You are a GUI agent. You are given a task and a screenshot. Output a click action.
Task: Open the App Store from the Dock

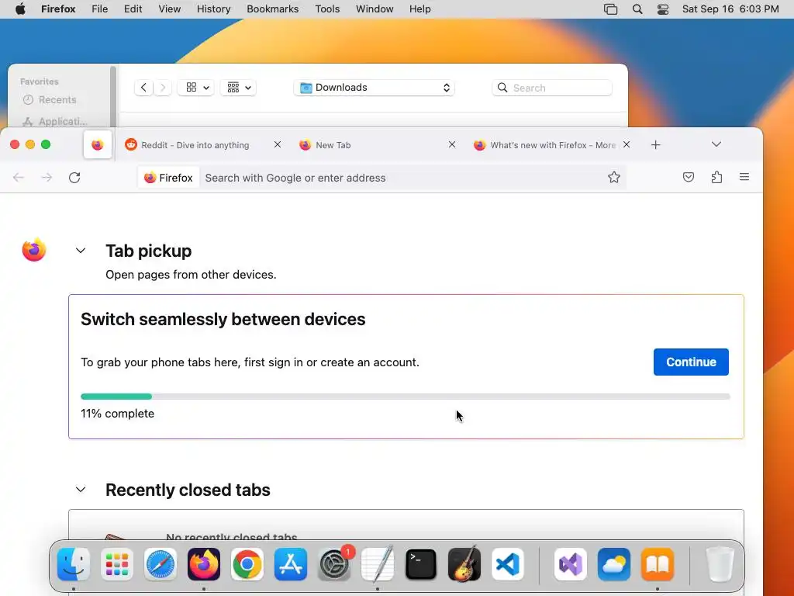click(291, 564)
